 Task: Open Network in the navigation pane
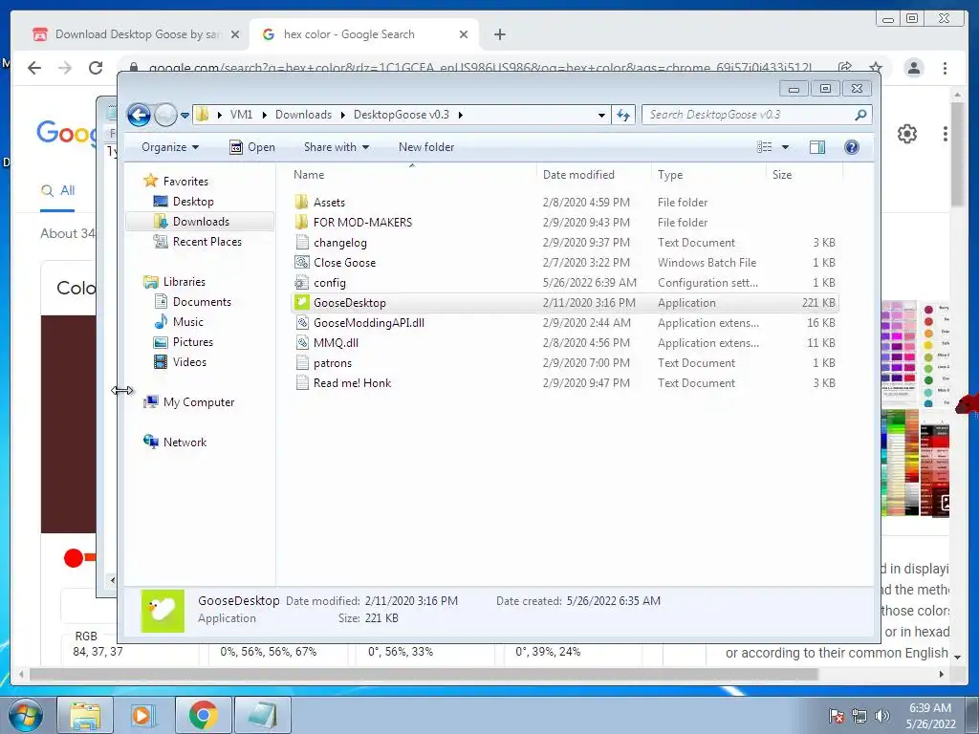click(175, 442)
